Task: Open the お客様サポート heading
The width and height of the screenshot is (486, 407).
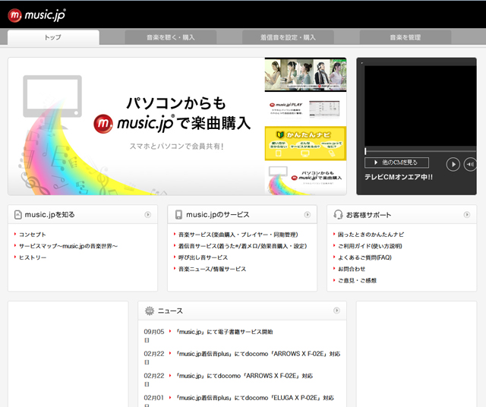Action: click(368, 215)
